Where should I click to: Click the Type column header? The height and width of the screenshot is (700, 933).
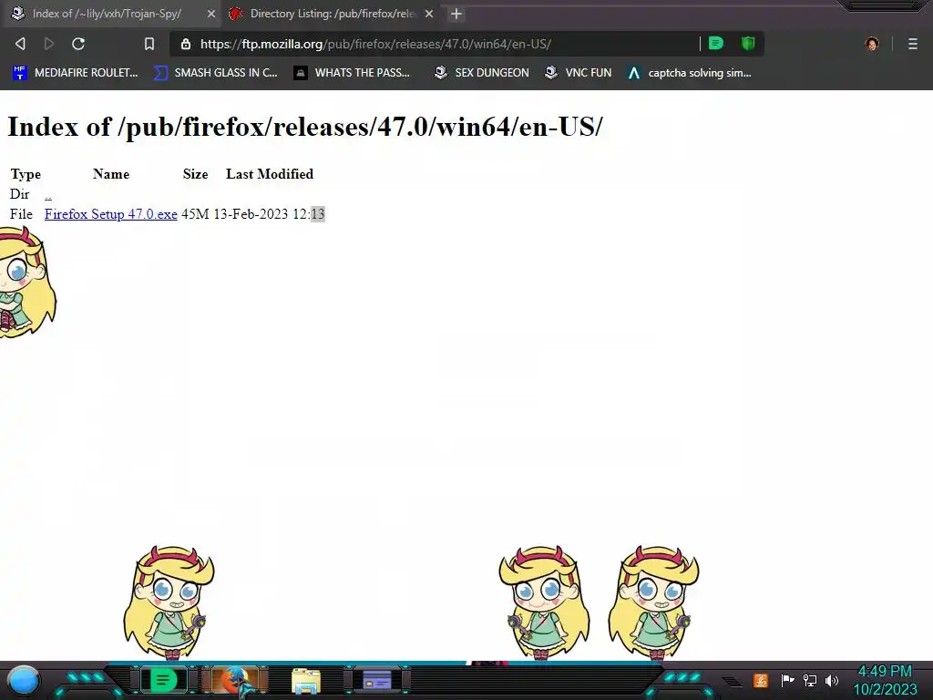(26, 174)
